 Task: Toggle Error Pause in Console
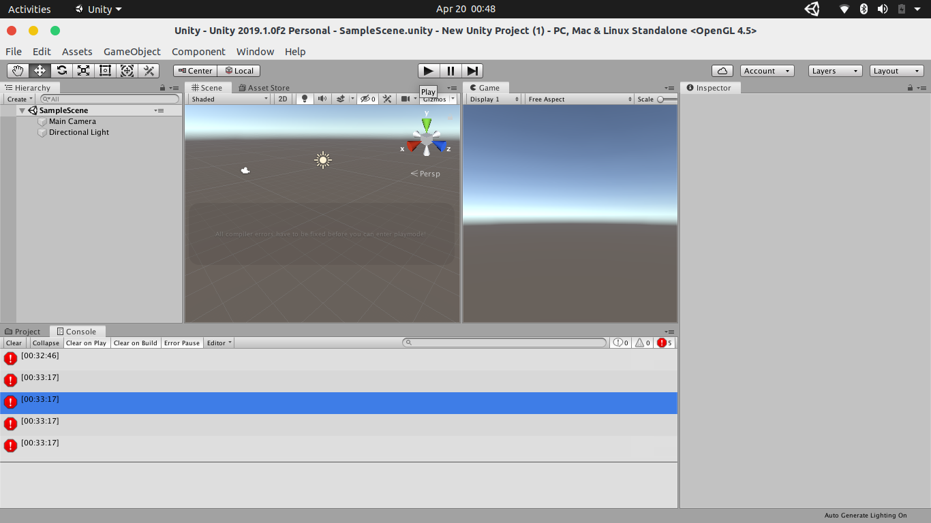182,343
